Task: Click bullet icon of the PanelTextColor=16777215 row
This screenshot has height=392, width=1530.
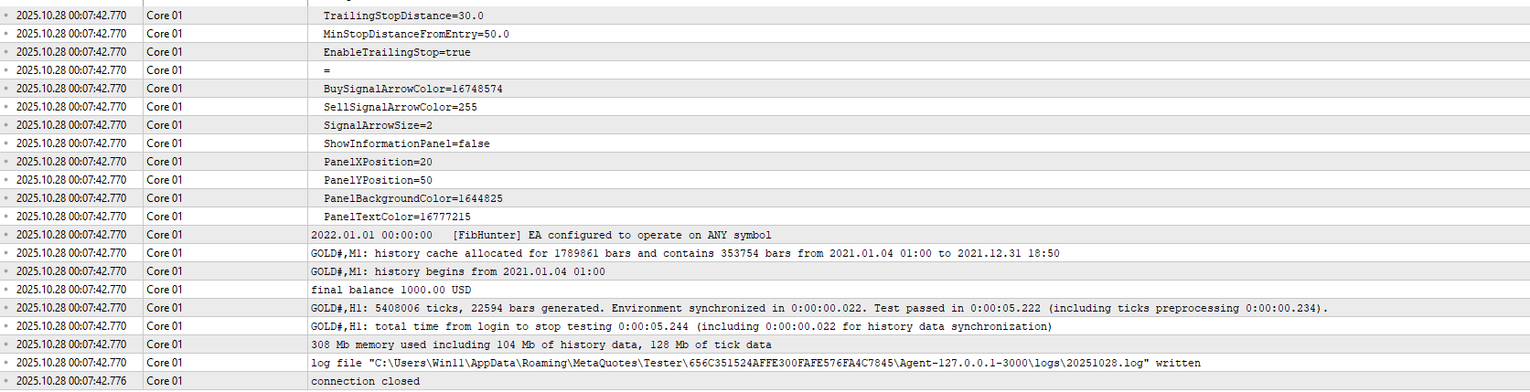Action: pos(6,217)
